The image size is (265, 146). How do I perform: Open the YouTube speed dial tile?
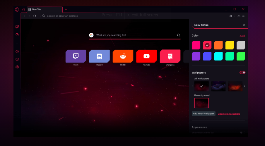[x=146, y=56]
